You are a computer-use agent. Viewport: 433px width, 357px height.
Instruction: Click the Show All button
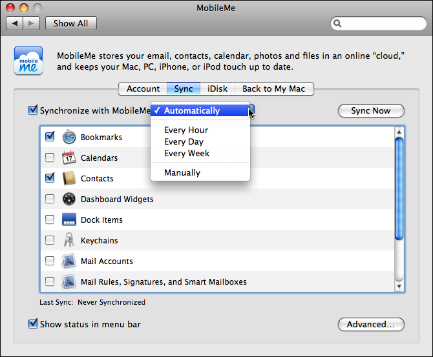(x=71, y=23)
